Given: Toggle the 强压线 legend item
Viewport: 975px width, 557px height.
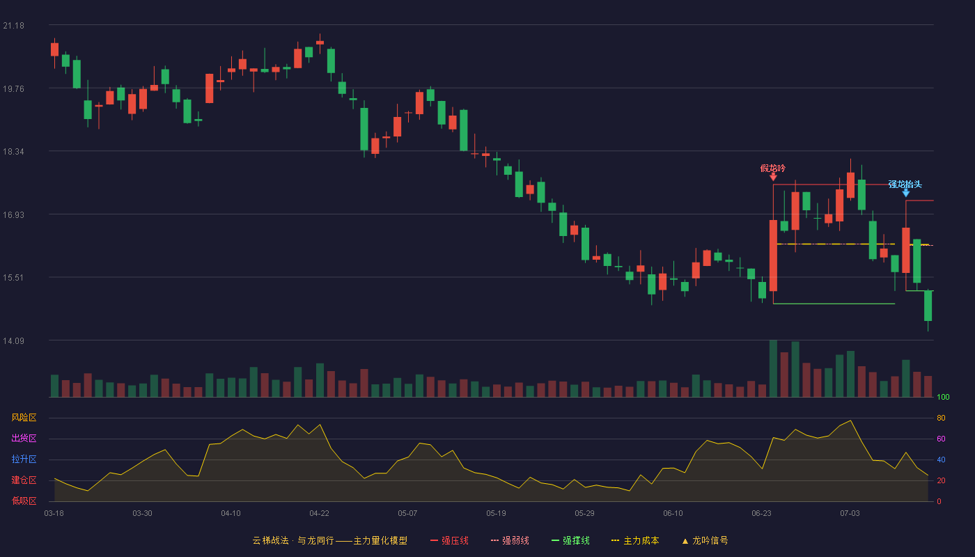Looking at the screenshot, I should point(449,540).
